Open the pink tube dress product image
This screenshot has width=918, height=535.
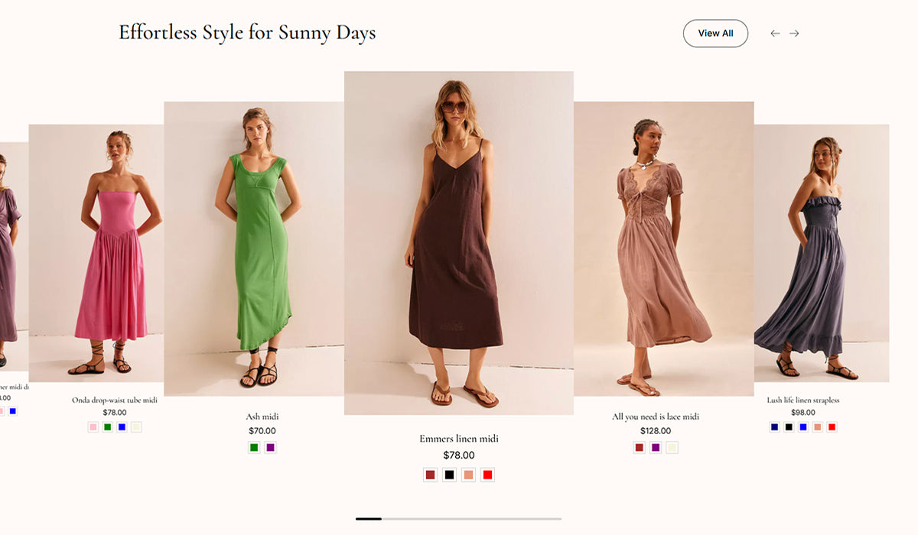(107, 252)
